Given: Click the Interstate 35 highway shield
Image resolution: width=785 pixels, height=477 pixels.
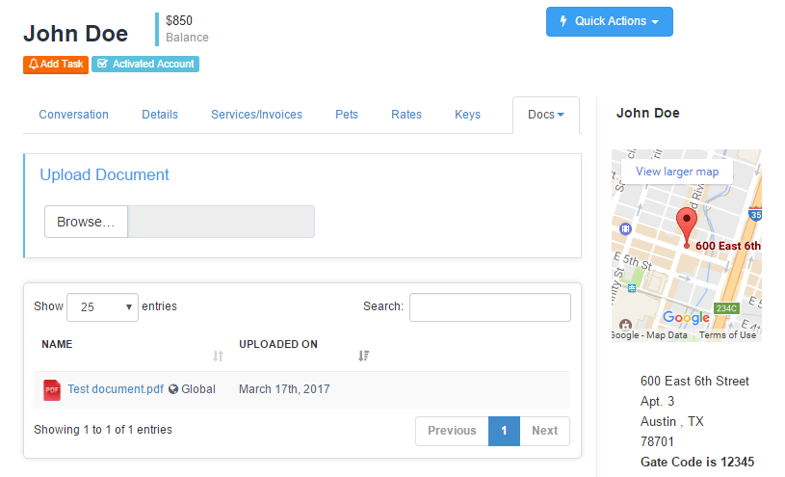Looking at the screenshot, I should [x=755, y=215].
